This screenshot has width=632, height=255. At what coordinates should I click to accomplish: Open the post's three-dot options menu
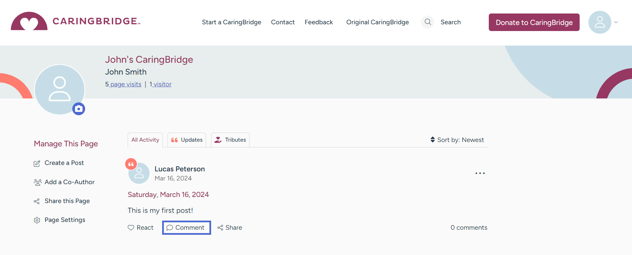pyautogui.click(x=480, y=173)
